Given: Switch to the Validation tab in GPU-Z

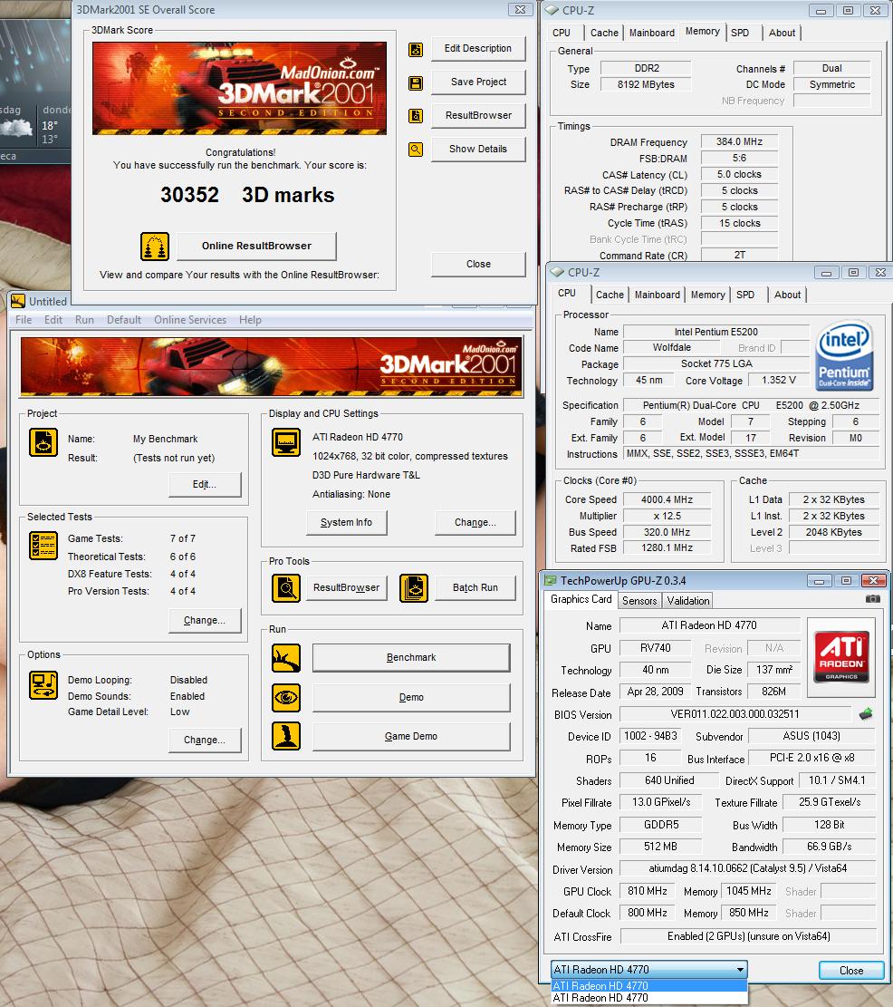Looking at the screenshot, I should (x=687, y=600).
